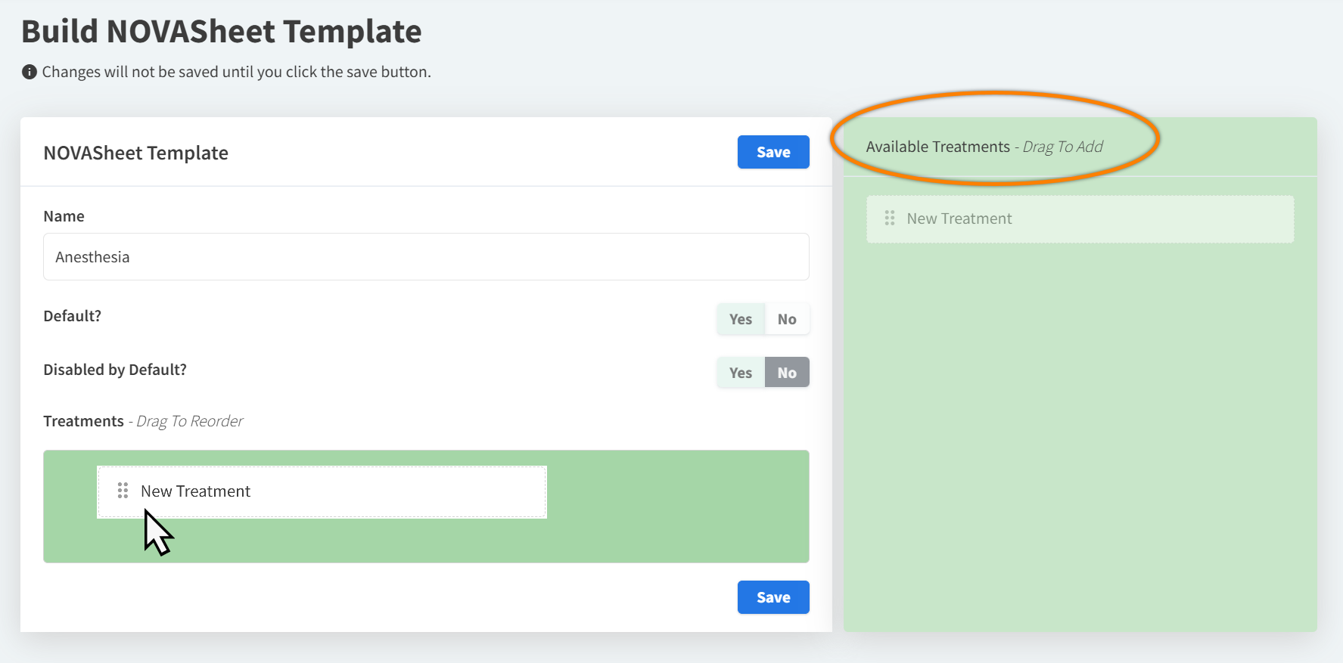
Task: Click the drag handle on the template's New Treatment
Action: point(123,491)
